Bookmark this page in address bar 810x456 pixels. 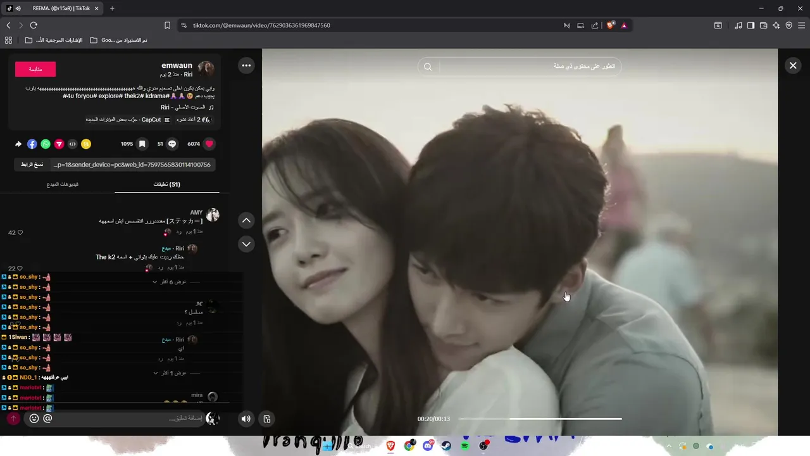click(x=167, y=25)
